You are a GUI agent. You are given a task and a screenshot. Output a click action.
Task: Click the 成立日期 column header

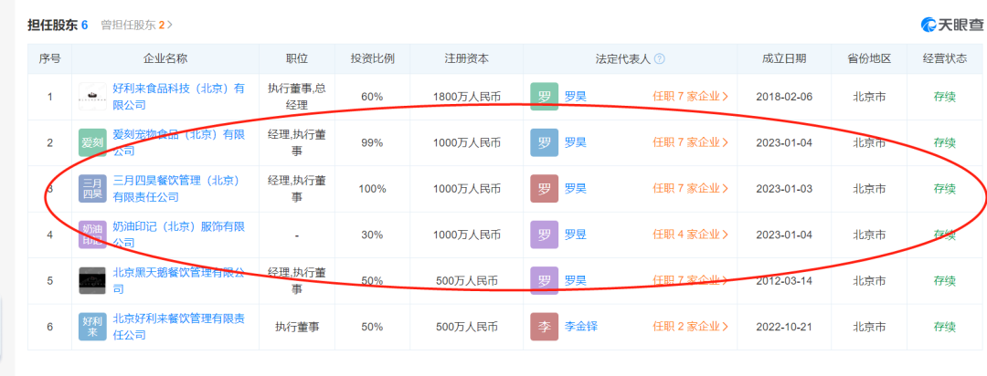point(784,59)
